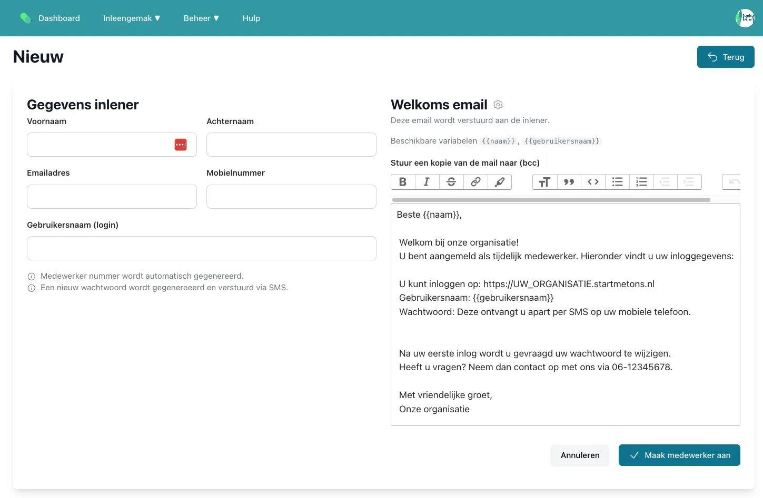Select the Gebruikersnaam (login) field
Viewport: 763px width, 498px height.
tap(202, 248)
